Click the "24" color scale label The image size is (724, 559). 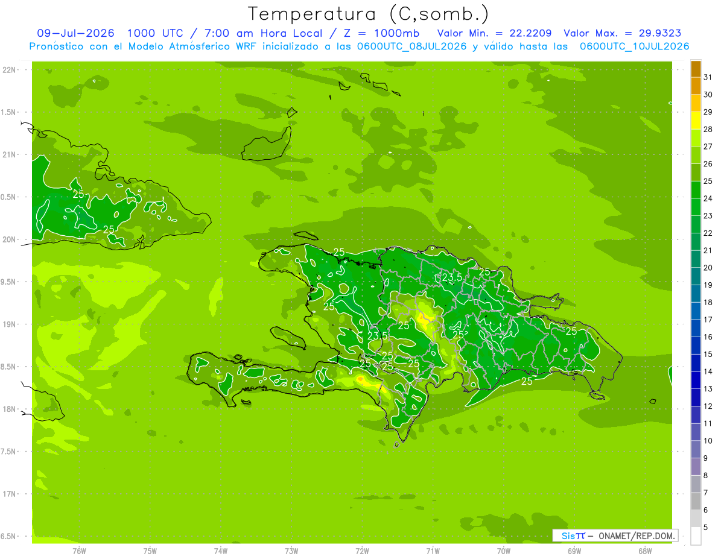708,198
